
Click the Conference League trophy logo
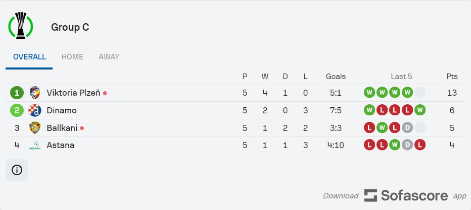pyautogui.click(x=20, y=26)
